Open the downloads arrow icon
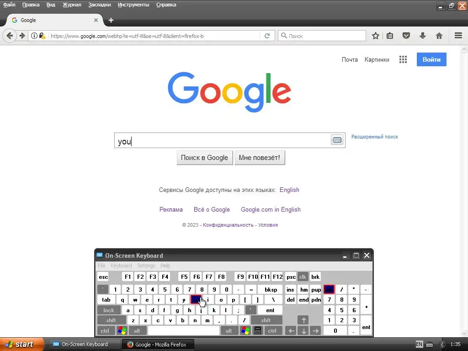Image resolution: width=468 pixels, height=351 pixels. click(423, 36)
